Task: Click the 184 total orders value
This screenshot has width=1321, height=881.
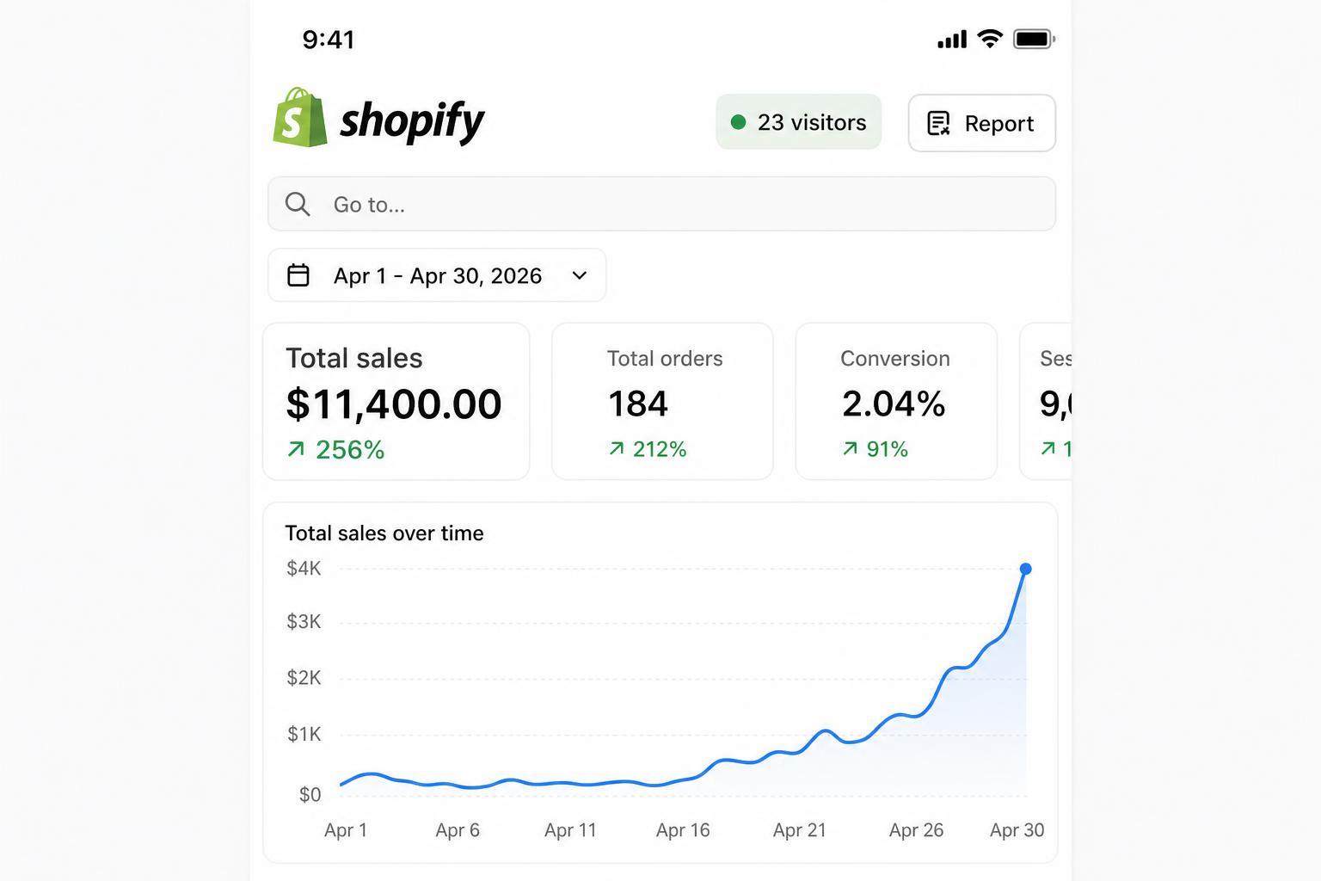Action: pos(638,404)
